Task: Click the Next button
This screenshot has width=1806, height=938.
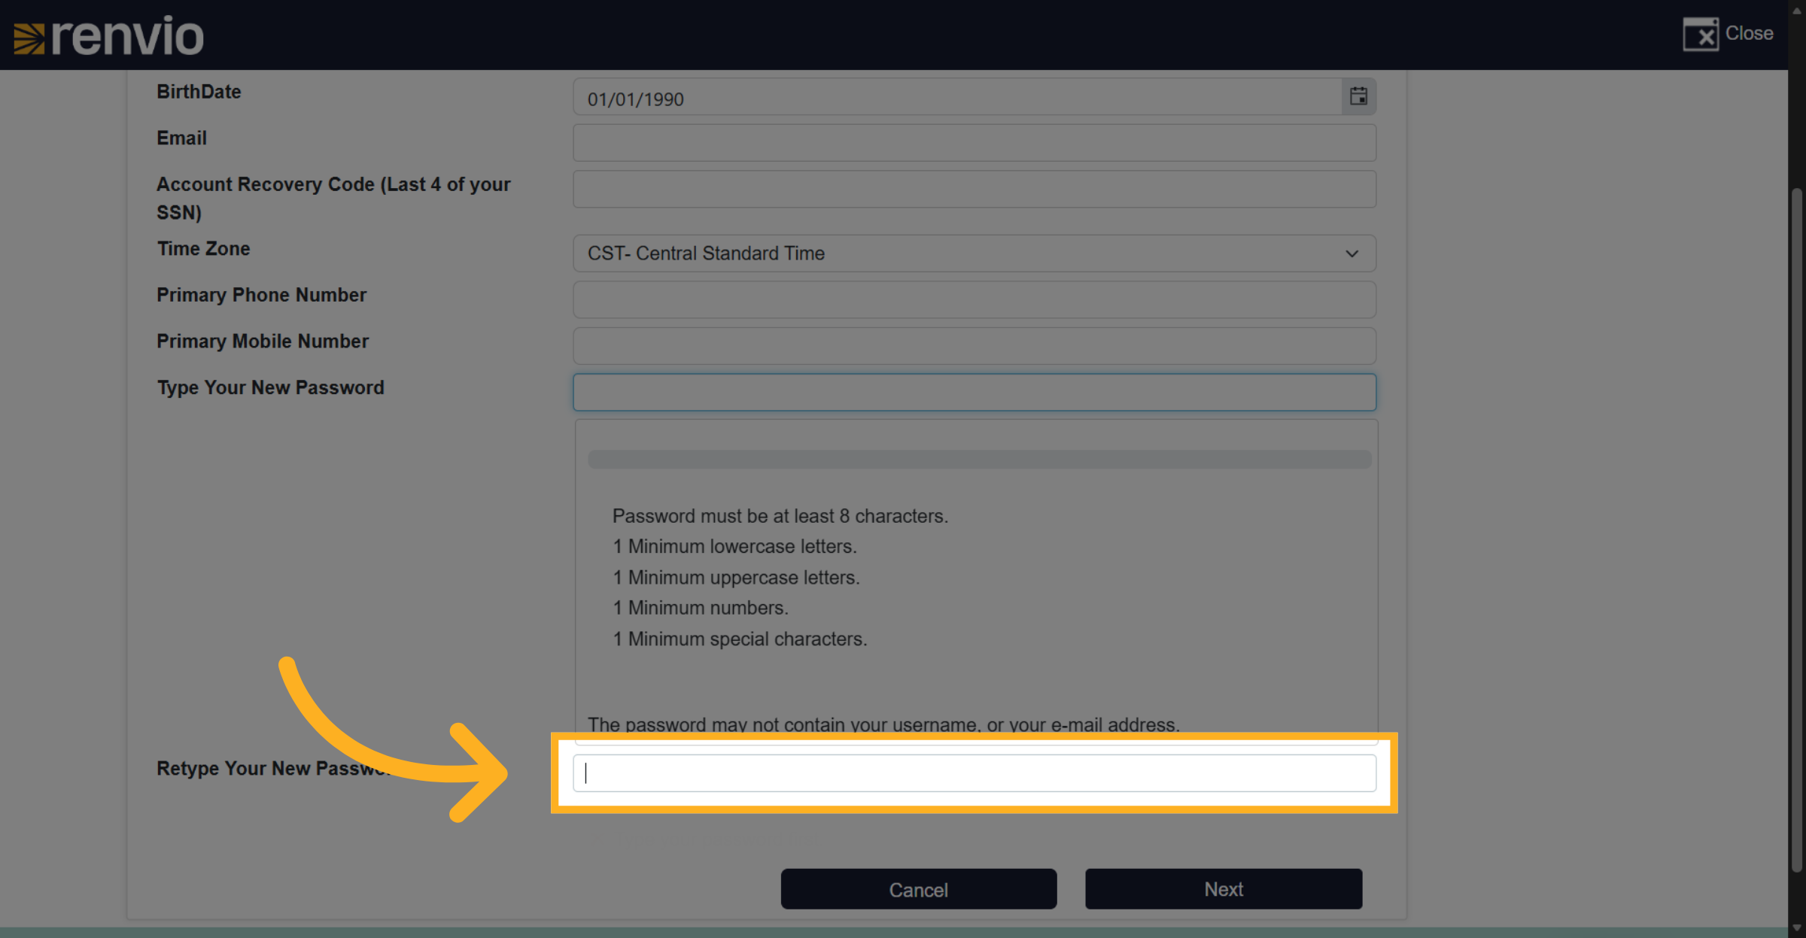Action: [1224, 889]
